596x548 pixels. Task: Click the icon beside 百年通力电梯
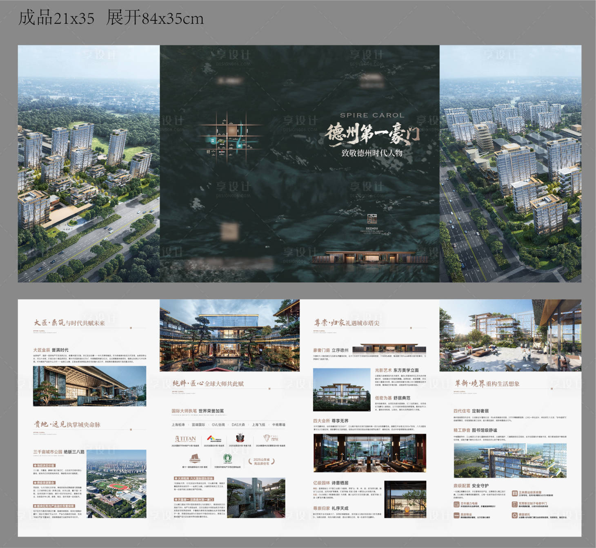pos(456,504)
